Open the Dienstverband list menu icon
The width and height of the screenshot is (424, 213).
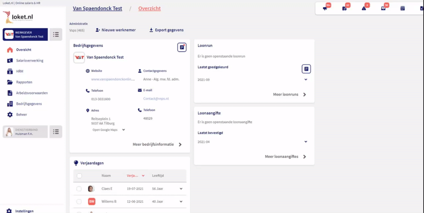[56, 132]
